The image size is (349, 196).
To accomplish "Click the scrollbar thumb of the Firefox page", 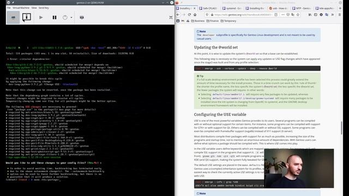I will point(341,128).
